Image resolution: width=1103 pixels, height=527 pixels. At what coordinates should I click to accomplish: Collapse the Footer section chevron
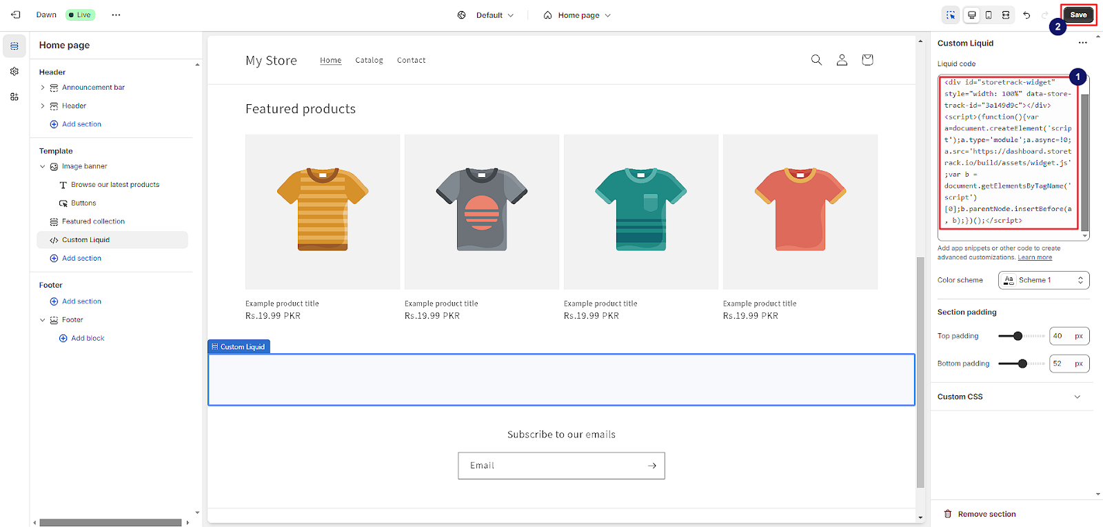[x=43, y=320]
